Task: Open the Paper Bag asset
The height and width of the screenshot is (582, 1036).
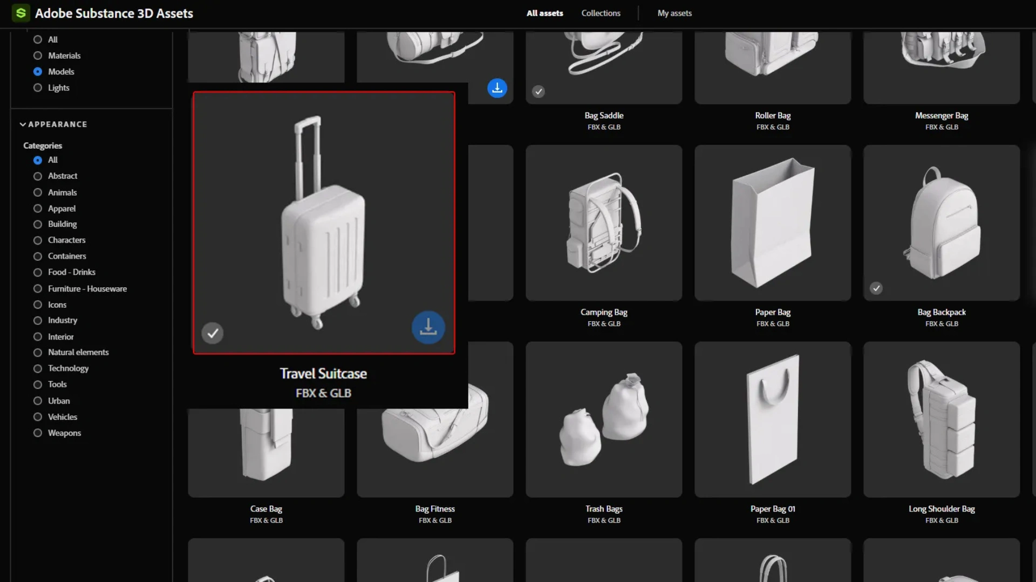Action: tap(773, 223)
